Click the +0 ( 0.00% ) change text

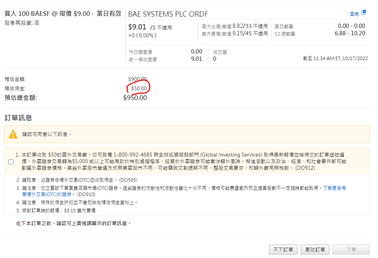142,35
